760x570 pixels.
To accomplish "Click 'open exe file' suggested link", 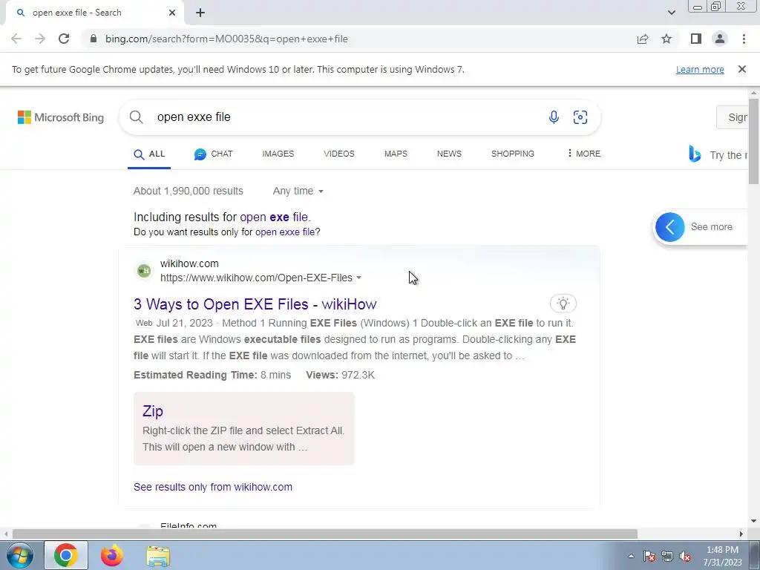I will tap(274, 217).
